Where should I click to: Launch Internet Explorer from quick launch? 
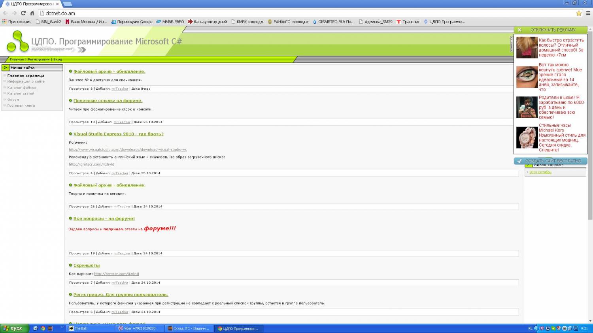click(36, 328)
